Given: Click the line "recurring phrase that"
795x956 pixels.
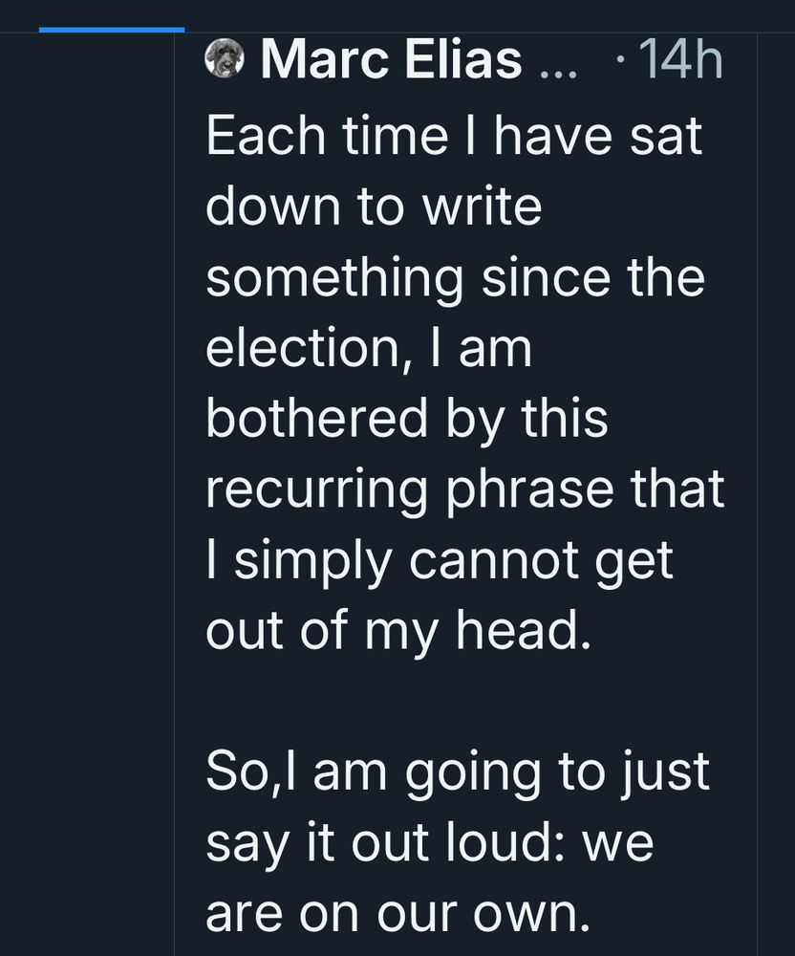Looking at the screenshot, I should 465,489.
